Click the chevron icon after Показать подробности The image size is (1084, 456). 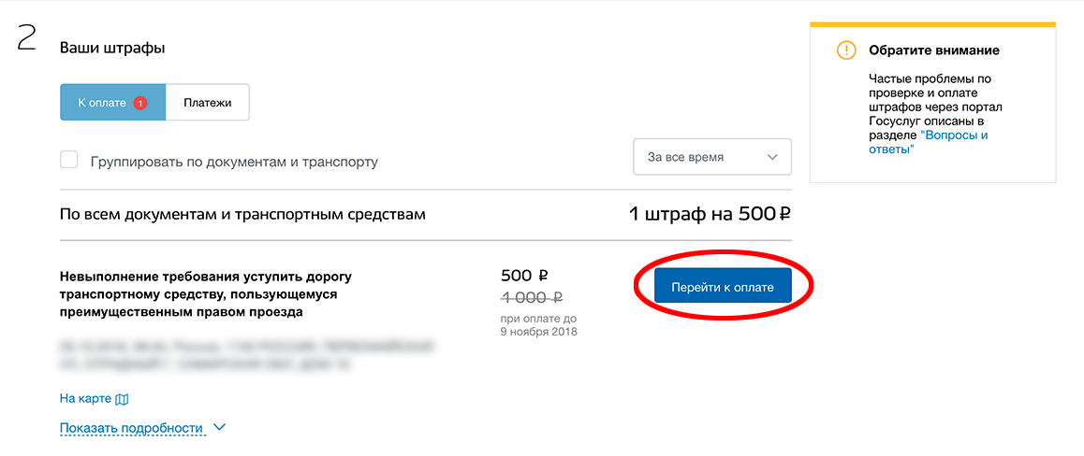click(220, 428)
